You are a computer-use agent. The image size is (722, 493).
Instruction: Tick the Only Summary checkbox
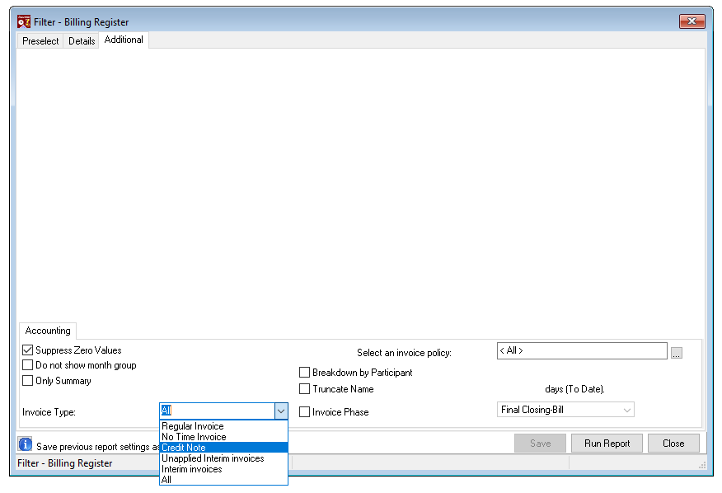28,381
